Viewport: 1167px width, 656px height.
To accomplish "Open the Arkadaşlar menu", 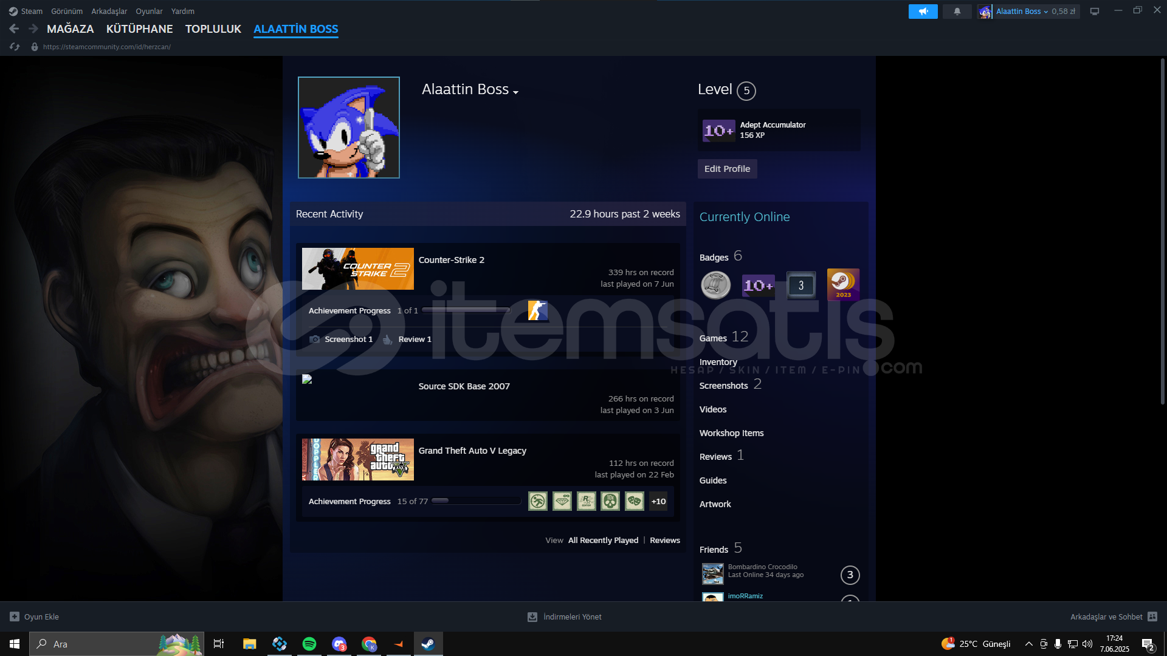I will pos(109,12).
